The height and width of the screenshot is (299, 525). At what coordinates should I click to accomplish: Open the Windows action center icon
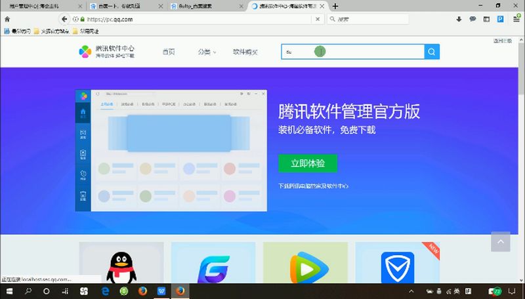(x=512, y=291)
